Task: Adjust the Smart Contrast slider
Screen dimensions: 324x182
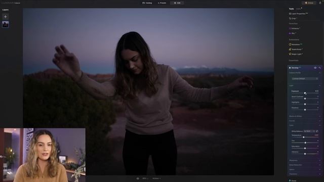Action: tap(305, 99)
